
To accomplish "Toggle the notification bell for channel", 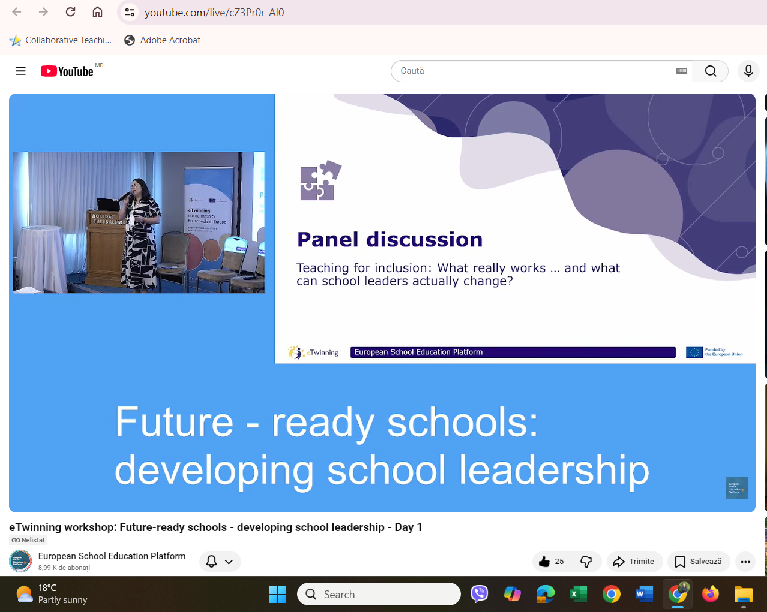I will click(x=212, y=562).
